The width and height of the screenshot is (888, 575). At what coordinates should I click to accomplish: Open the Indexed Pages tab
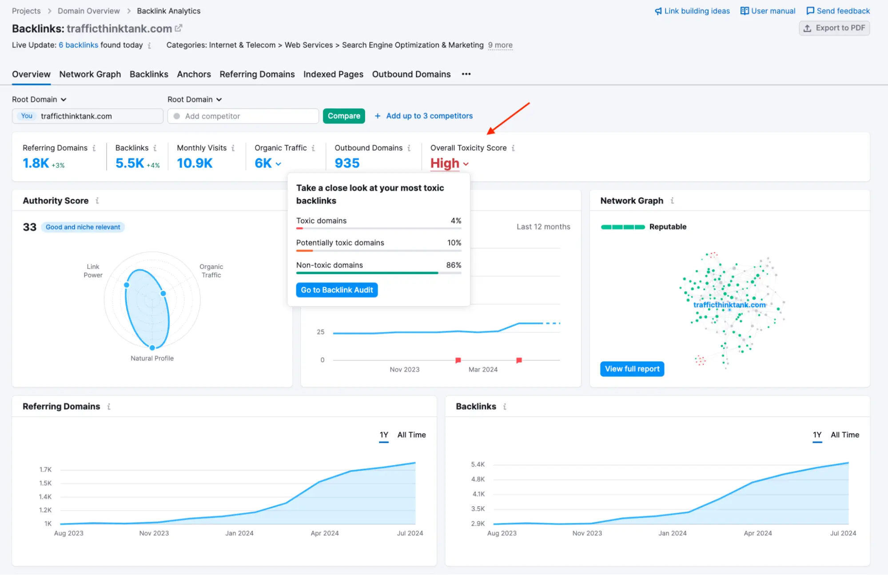click(333, 74)
